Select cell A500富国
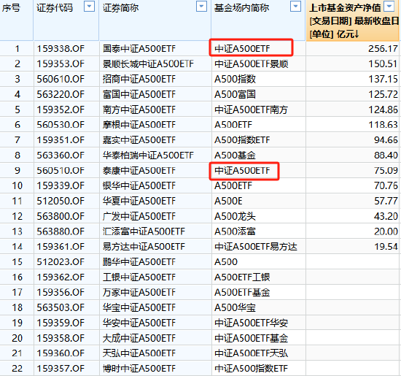 [x=259, y=94]
